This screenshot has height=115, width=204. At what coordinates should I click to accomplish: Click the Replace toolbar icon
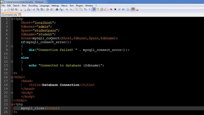click(x=61, y=9)
